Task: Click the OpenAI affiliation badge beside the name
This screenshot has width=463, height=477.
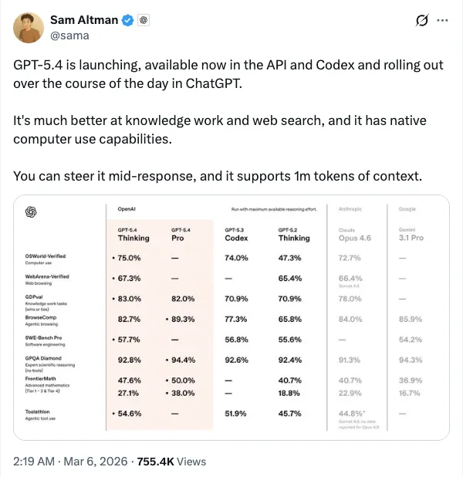Action: pyautogui.click(x=144, y=21)
